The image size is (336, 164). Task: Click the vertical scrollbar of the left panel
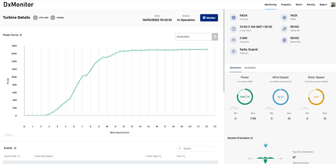[224, 51]
